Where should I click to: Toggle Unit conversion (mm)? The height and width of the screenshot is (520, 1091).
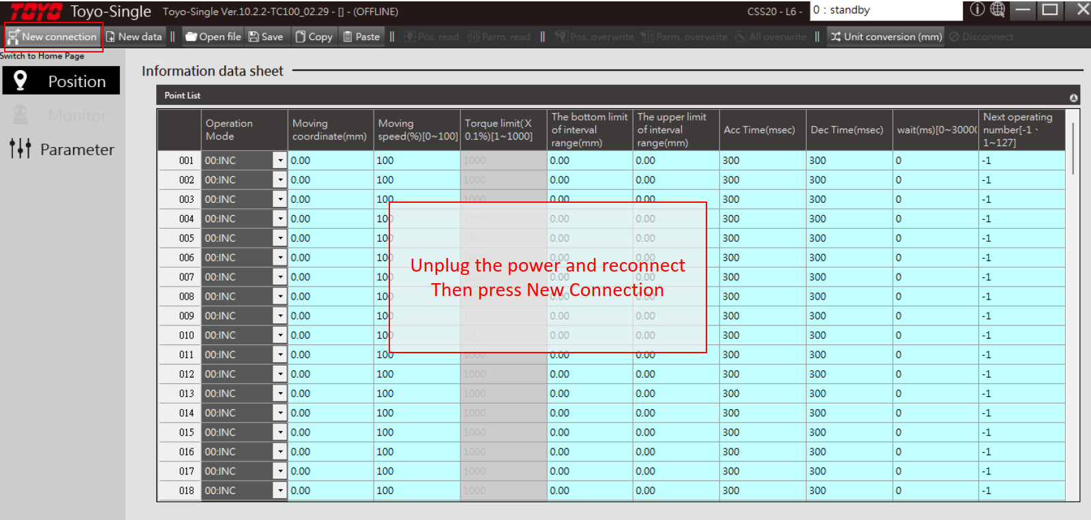click(x=886, y=37)
